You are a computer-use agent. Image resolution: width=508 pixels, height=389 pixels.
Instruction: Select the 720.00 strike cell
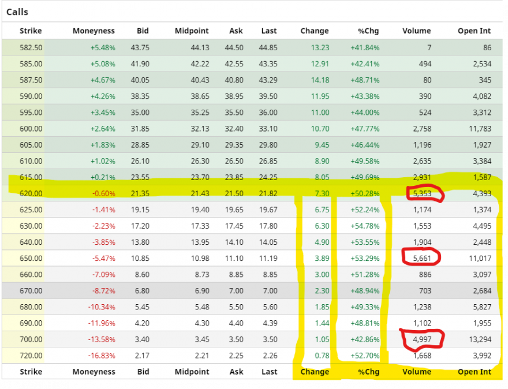[x=31, y=356]
